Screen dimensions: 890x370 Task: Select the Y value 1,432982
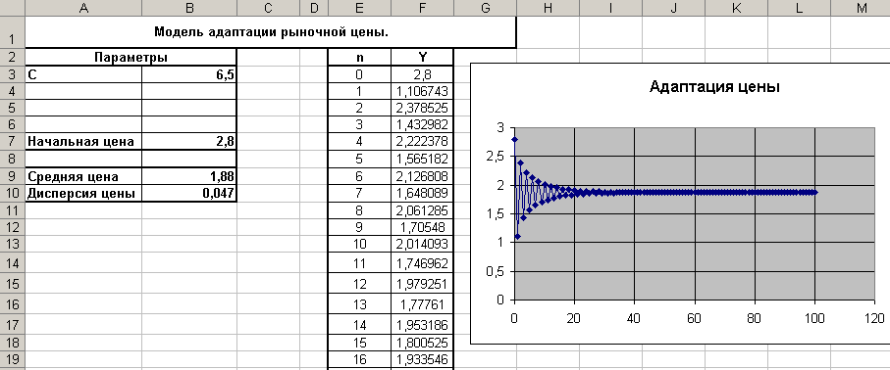pos(422,124)
